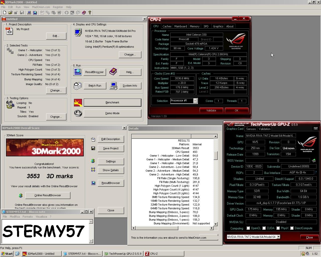This screenshot has width=321, height=257.
Task: Click the disk icon beside Save Project
Action: click(93, 148)
